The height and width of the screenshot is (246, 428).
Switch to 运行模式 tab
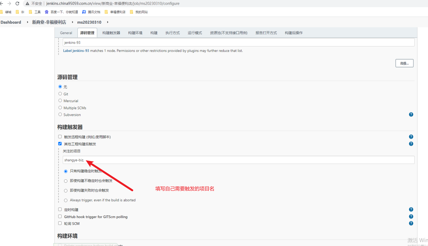(195, 33)
